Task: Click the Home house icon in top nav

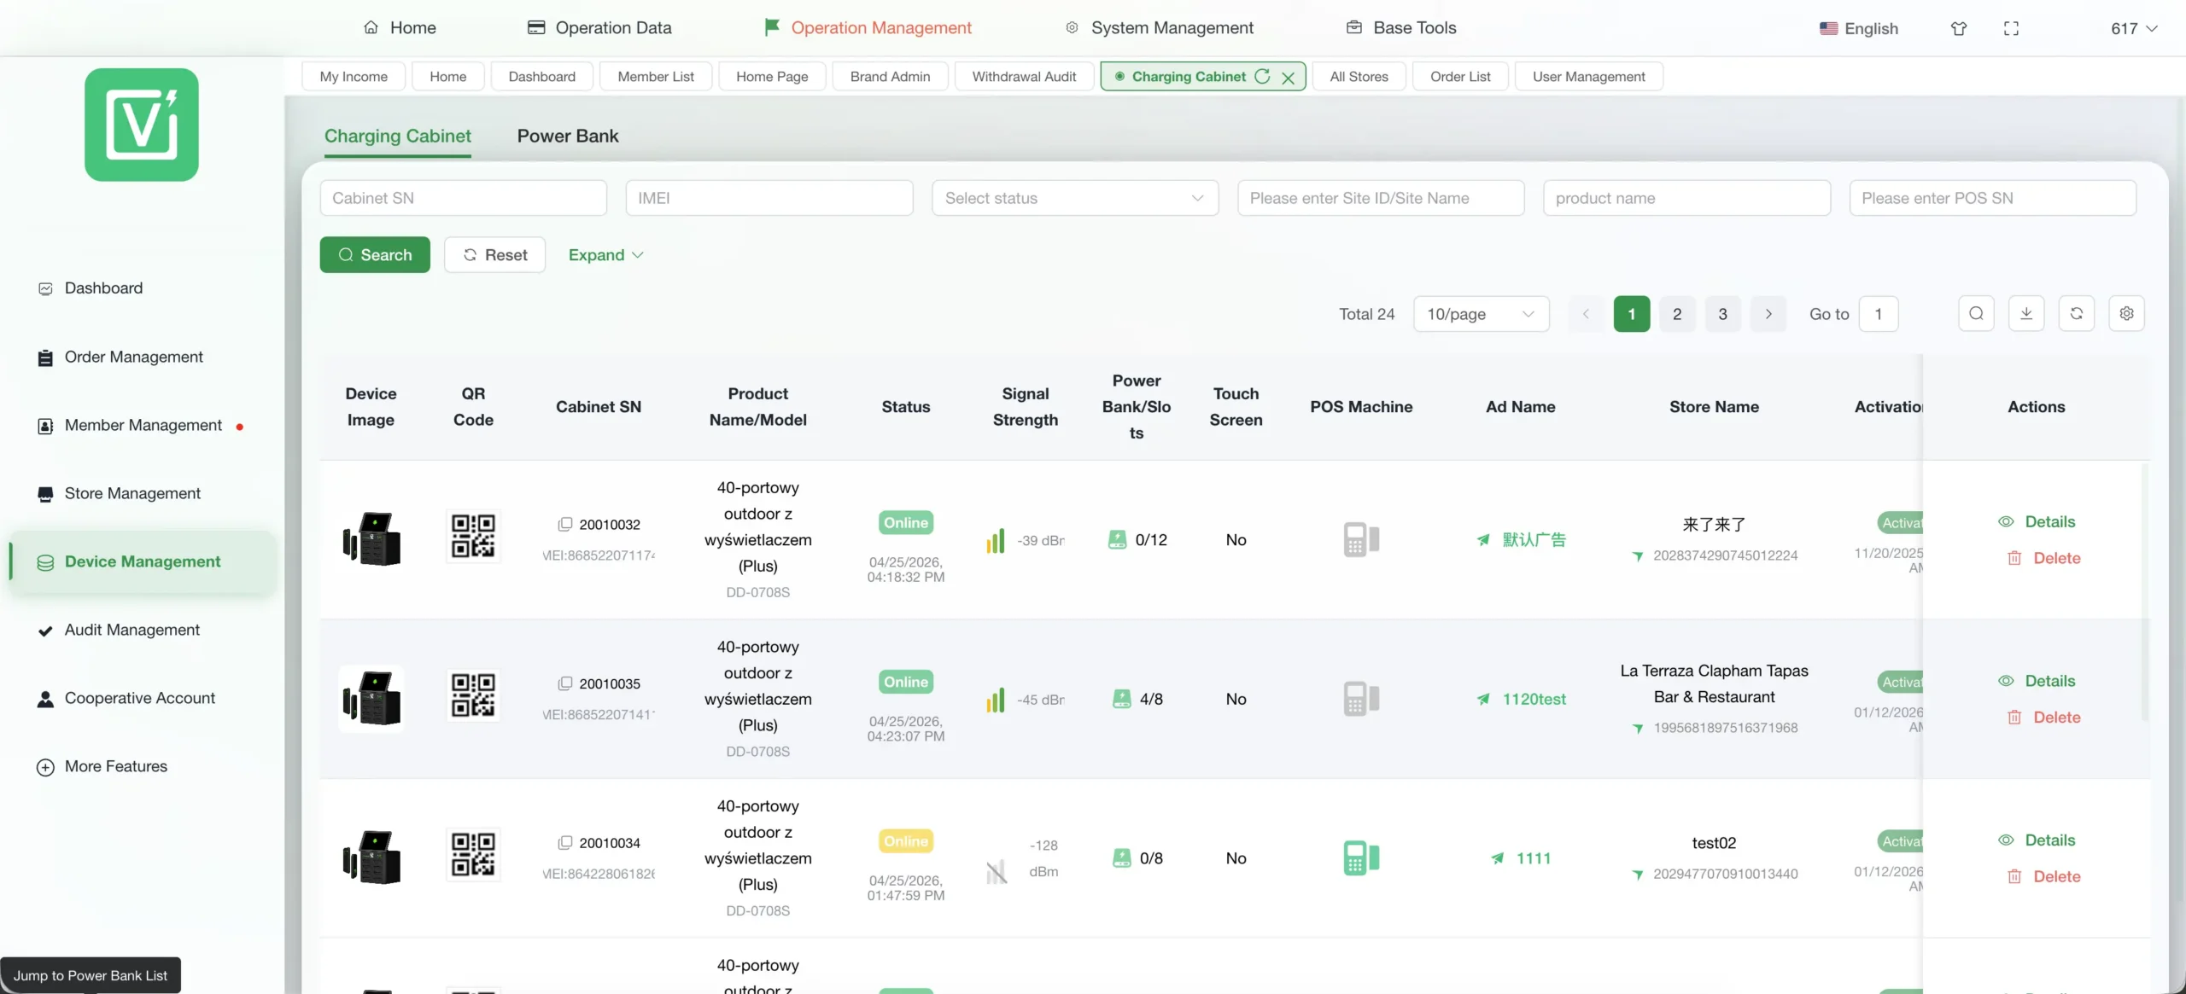Action: 371,27
